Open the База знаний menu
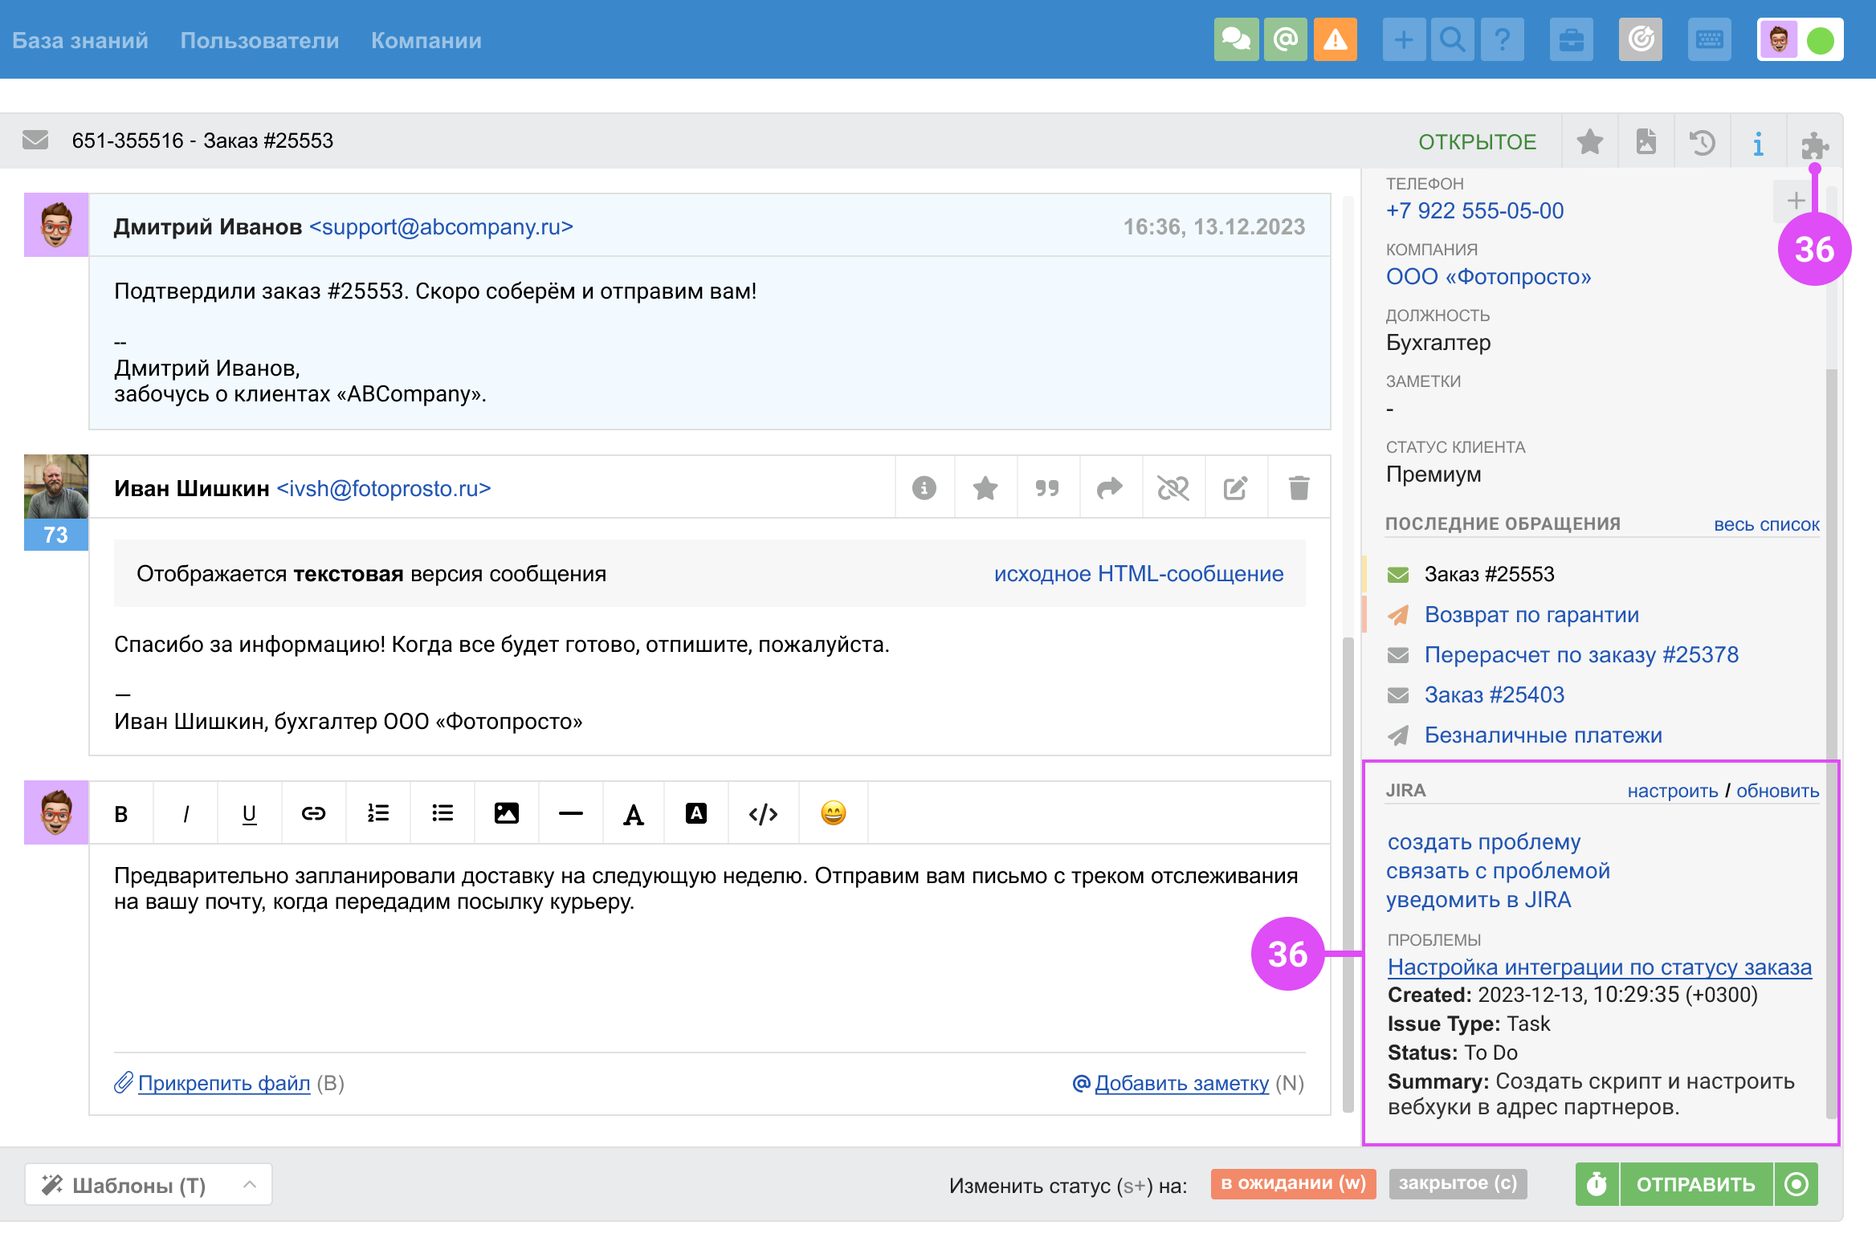 [x=80, y=40]
